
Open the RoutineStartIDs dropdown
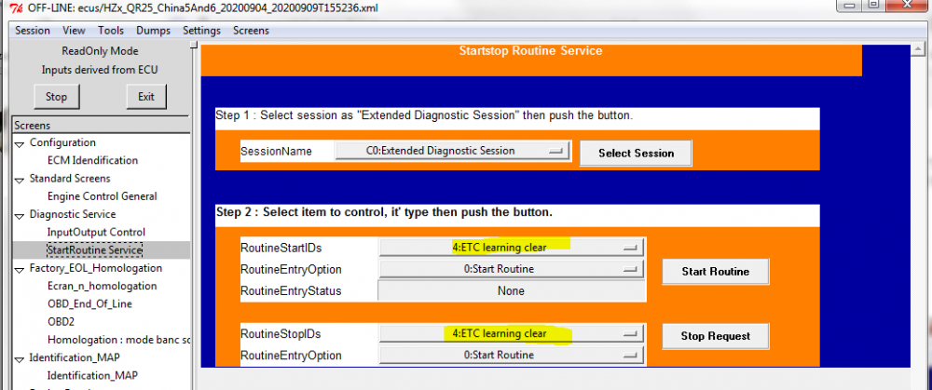pyautogui.click(x=511, y=247)
